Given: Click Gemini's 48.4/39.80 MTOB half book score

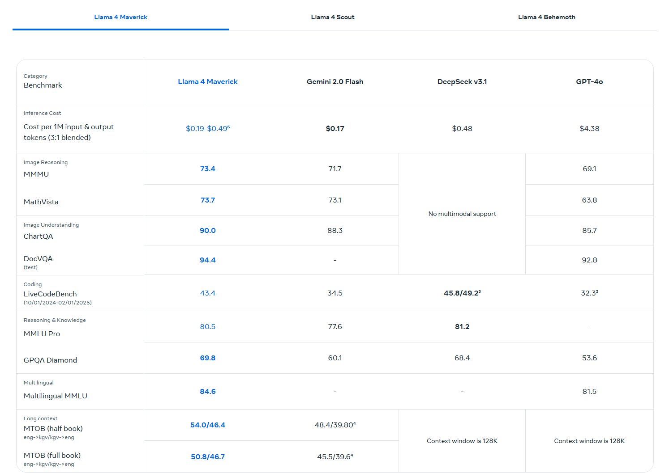Looking at the screenshot, I should (x=335, y=425).
